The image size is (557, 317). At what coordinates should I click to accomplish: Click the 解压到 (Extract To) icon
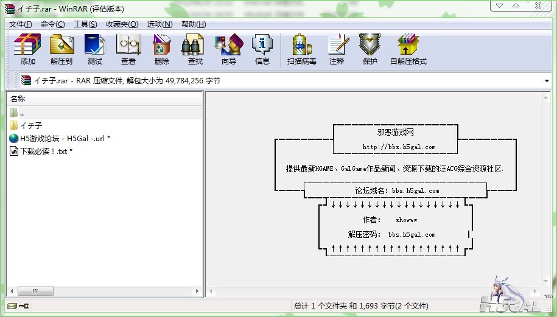(61, 49)
